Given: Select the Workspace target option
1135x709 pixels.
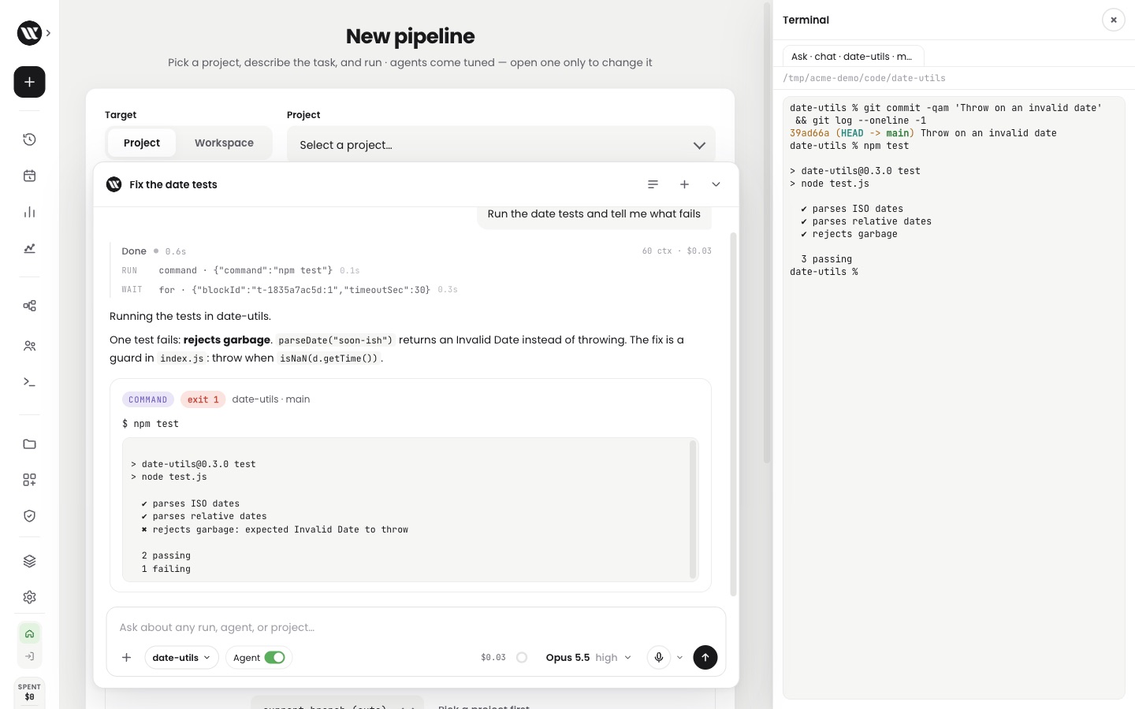Looking at the screenshot, I should point(224,143).
